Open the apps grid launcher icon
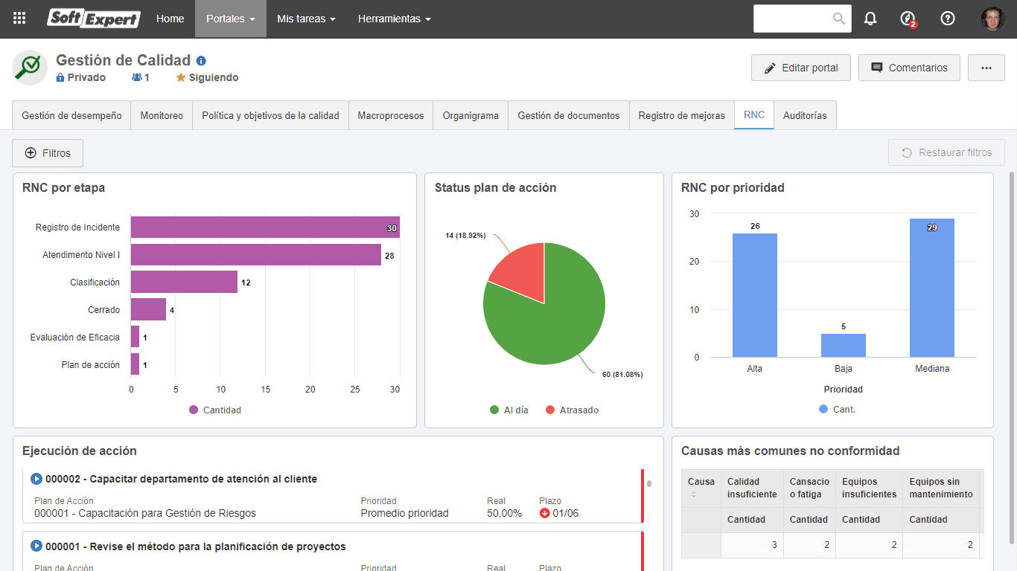The height and width of the screenshot is (571, 1017). click(19, 19)
